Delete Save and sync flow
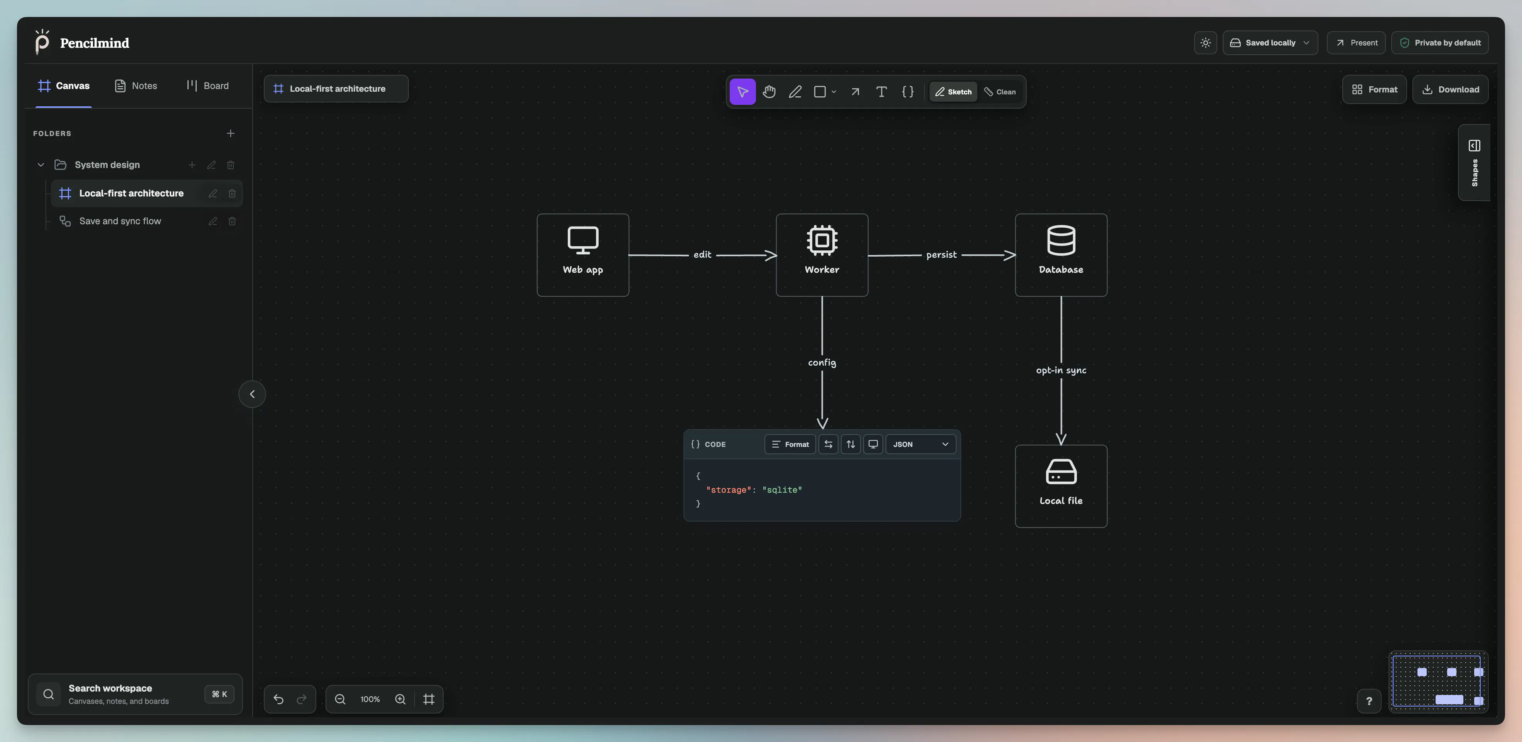Screen dimensions: 1522x742 [x=232, y=221]
